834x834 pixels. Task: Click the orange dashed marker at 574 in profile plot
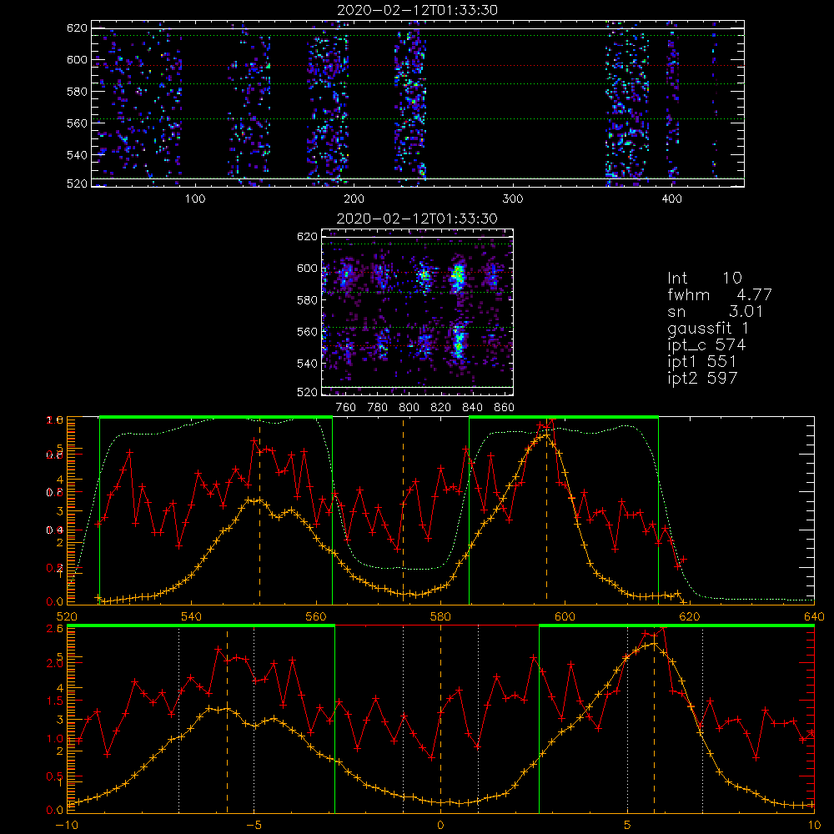click(x=403, y=510)
